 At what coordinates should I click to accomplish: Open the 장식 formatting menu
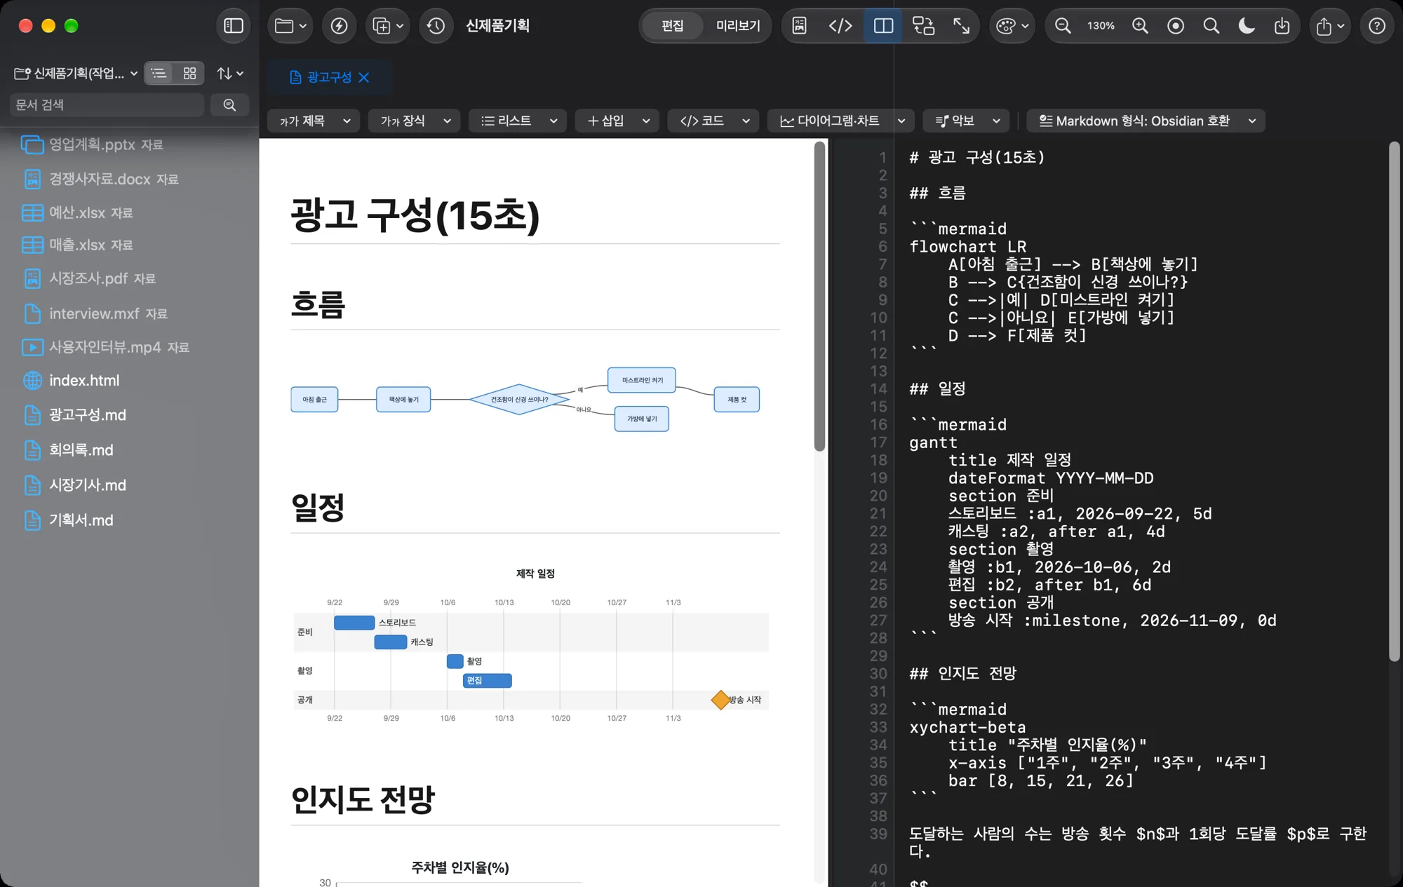pyautogui.click(x=415, y=121)
